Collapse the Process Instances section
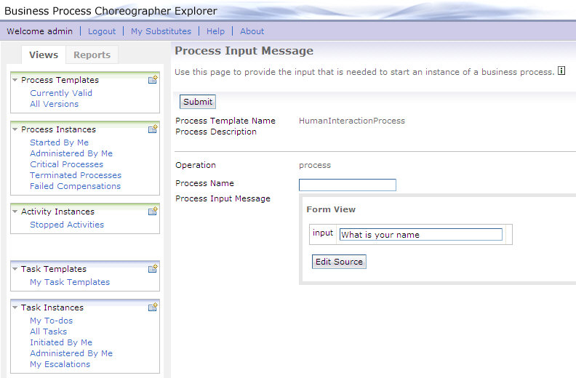Screen dimensions: 576x378 tap(15, 130)
